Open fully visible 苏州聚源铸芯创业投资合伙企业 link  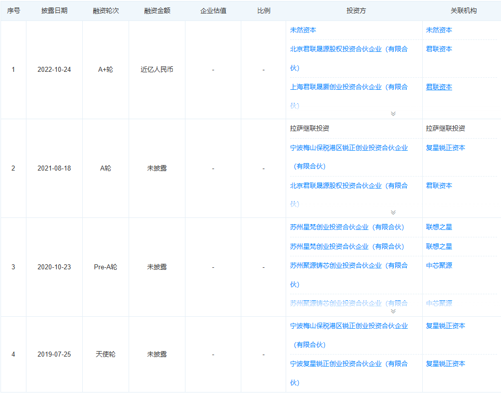(x=348, y=275)
